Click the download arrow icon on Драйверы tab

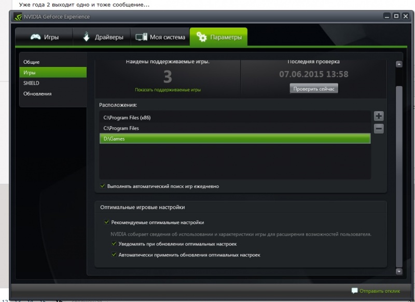click(86, 37)
